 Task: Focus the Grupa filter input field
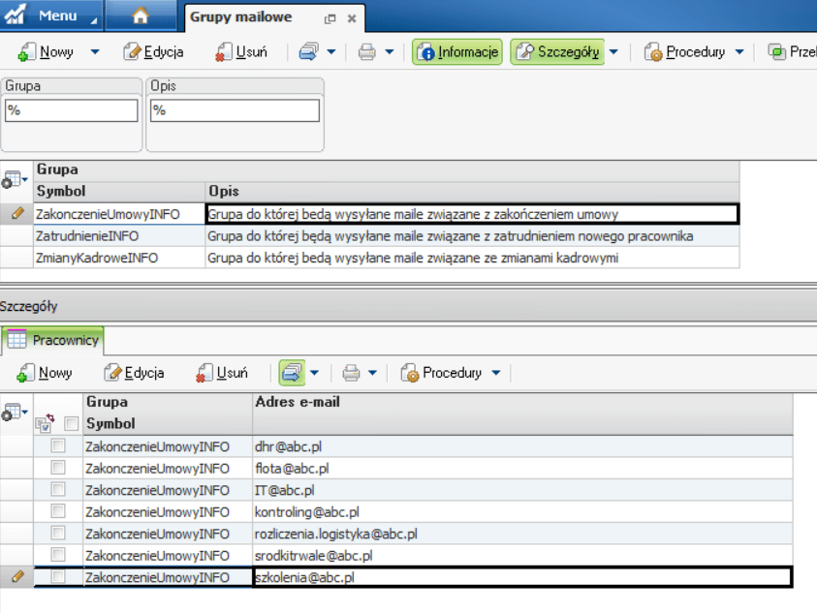click(x=72, y=110)
